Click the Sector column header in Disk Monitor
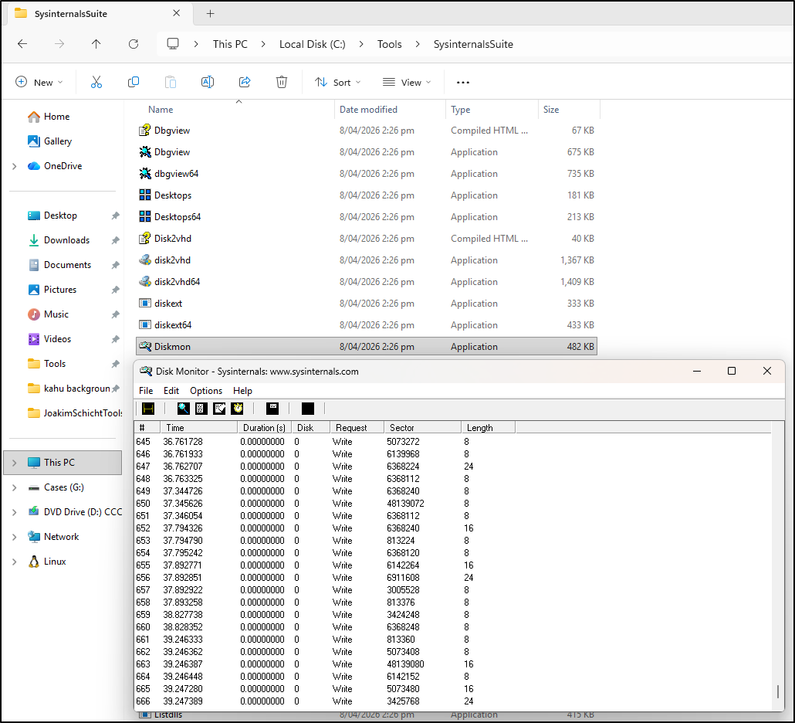Viewport: 795px width, 723px height. [x=422, y=428]
